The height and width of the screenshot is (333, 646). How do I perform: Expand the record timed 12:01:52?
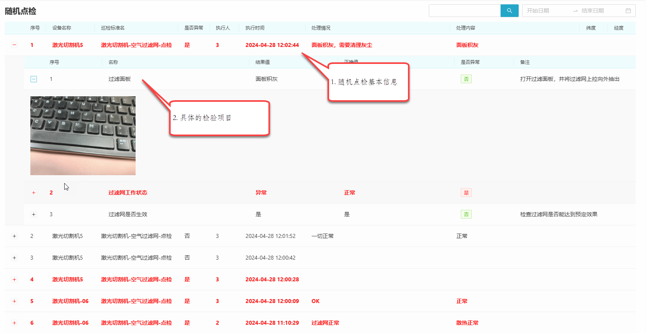tap(15, 236)
